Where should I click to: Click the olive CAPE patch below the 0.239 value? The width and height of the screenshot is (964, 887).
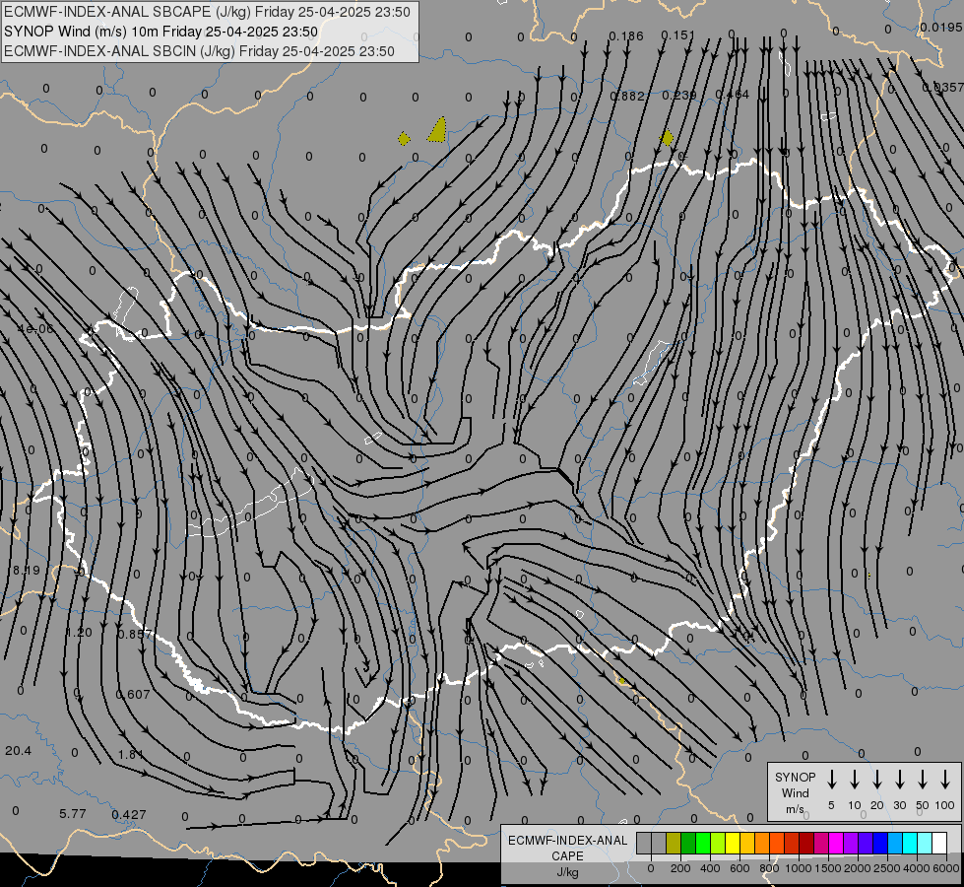tap(667, 137)
